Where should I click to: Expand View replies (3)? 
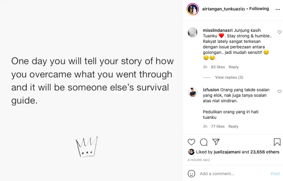coord(229,77)
